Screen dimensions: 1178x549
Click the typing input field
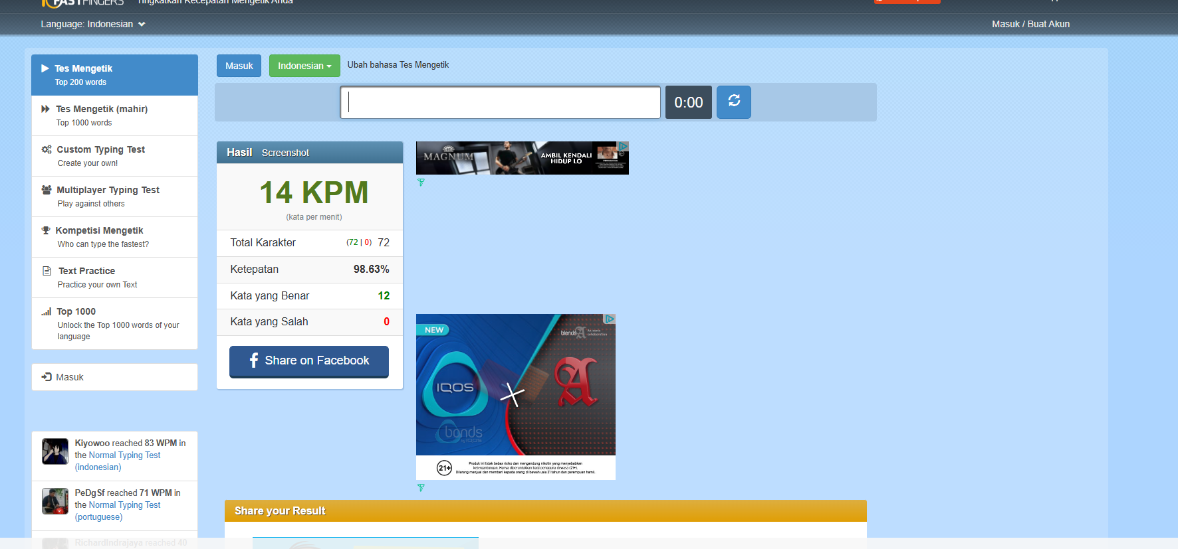tap(501, 102)
